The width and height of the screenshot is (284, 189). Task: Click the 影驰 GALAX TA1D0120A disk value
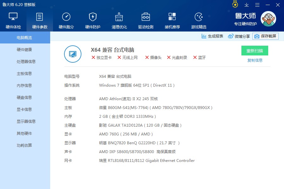(140, 125)
